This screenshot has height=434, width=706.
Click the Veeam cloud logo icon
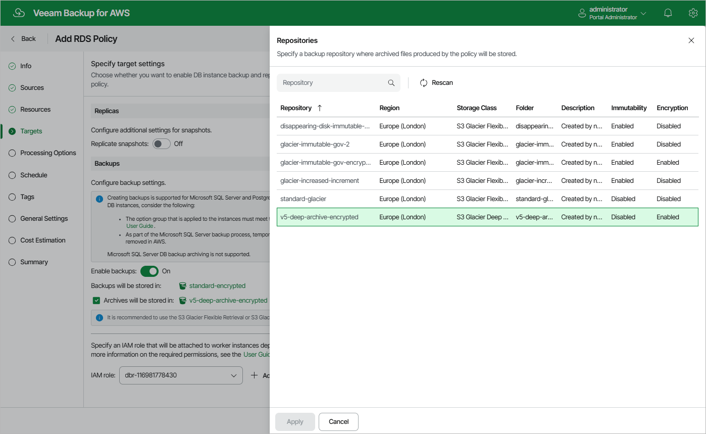19,13
